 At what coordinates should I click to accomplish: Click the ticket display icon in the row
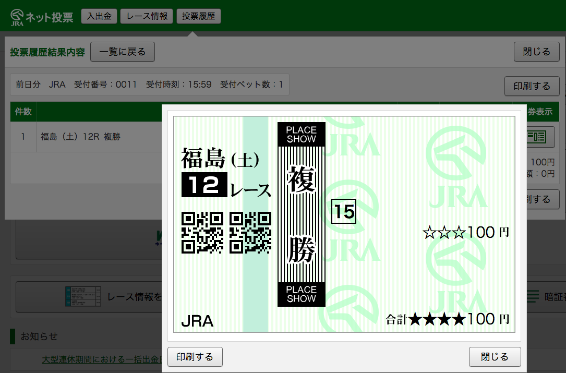pyautogui.click(x=537, y=137)
